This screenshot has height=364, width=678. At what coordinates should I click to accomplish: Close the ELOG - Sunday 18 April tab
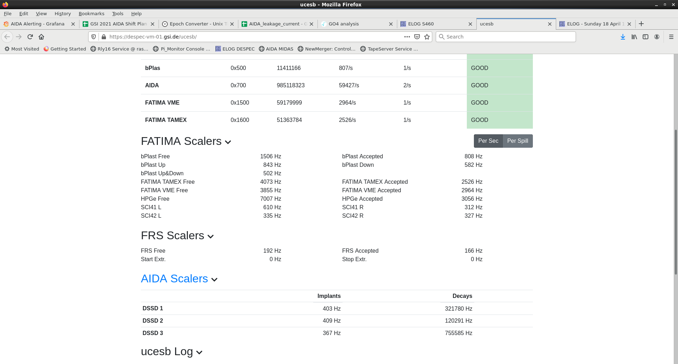coord(629,24)
